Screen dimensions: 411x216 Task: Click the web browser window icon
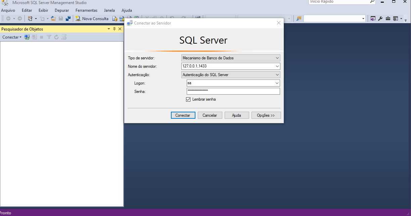[396, 19]
